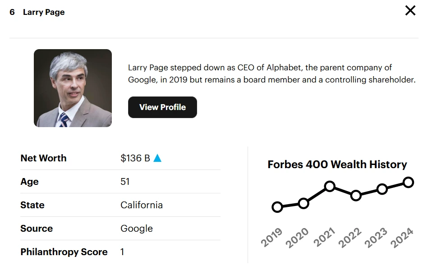Click the Age value 51
Image resolution: width=428 pixels, height=270 pixels.
tap(125, 182)
